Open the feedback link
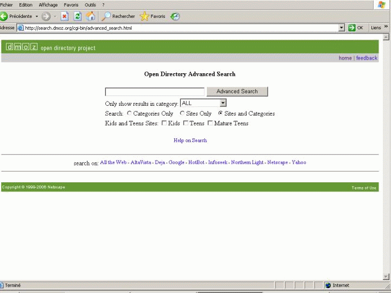This screenshot has width=391, height=293. pos(367,58)
